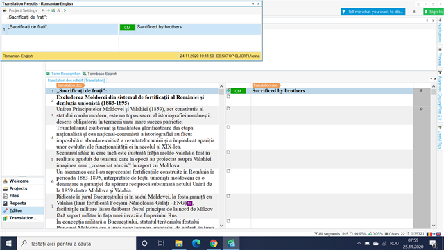This screenshot has width=444, height=250.
Task: Click not-translated status icon for segment 7
Action: [228, 196]
